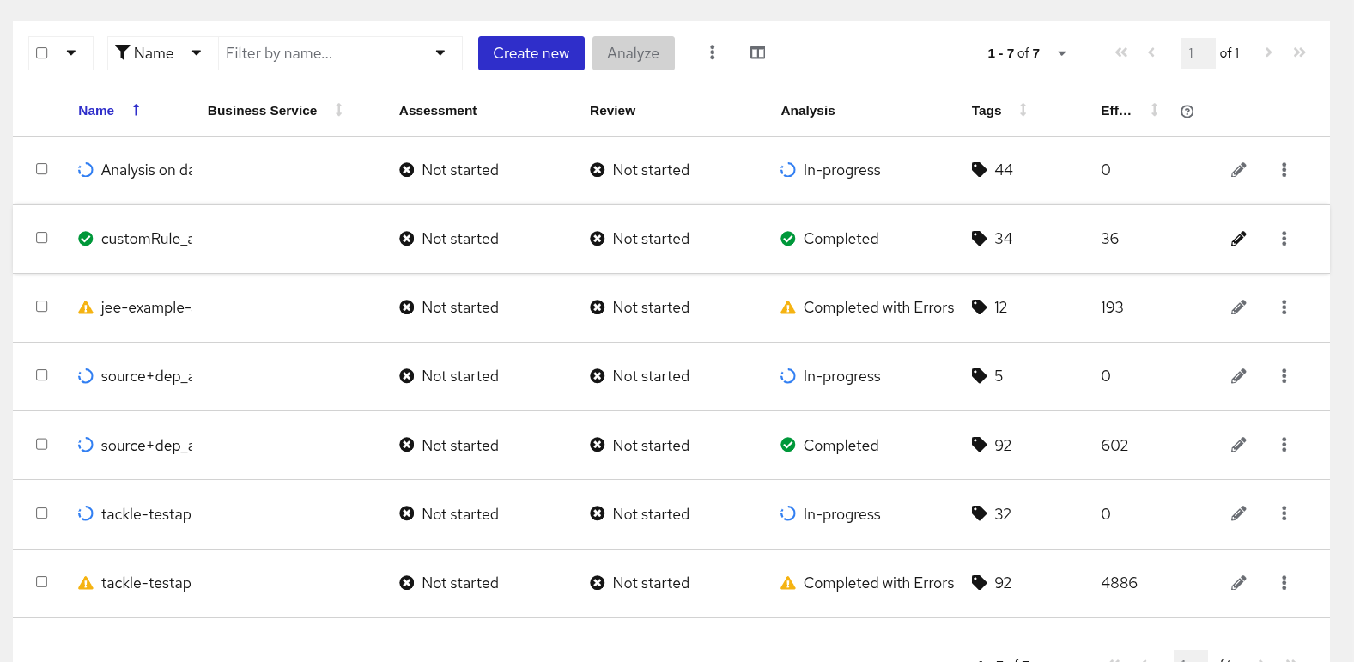Image resolution: width=1354 pixels, height=662 pixels.
Task: Click the tags icon showing 44
Action: (x=979, y=170)
